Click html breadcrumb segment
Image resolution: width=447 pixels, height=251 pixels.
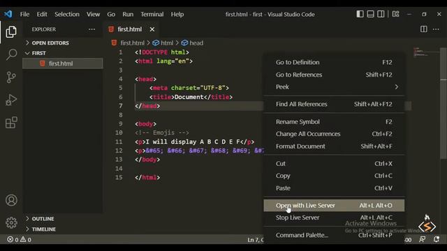pyautogui.click(x=167, y=43)
